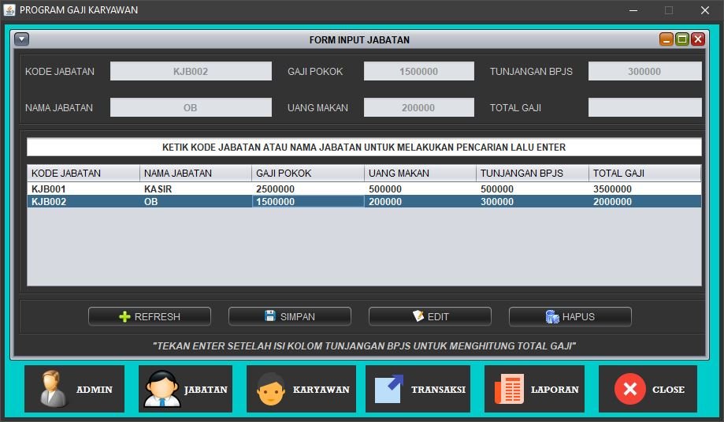724x422 pixels.
Task: Save record with Simpan button
Action: tap(290, 316)
